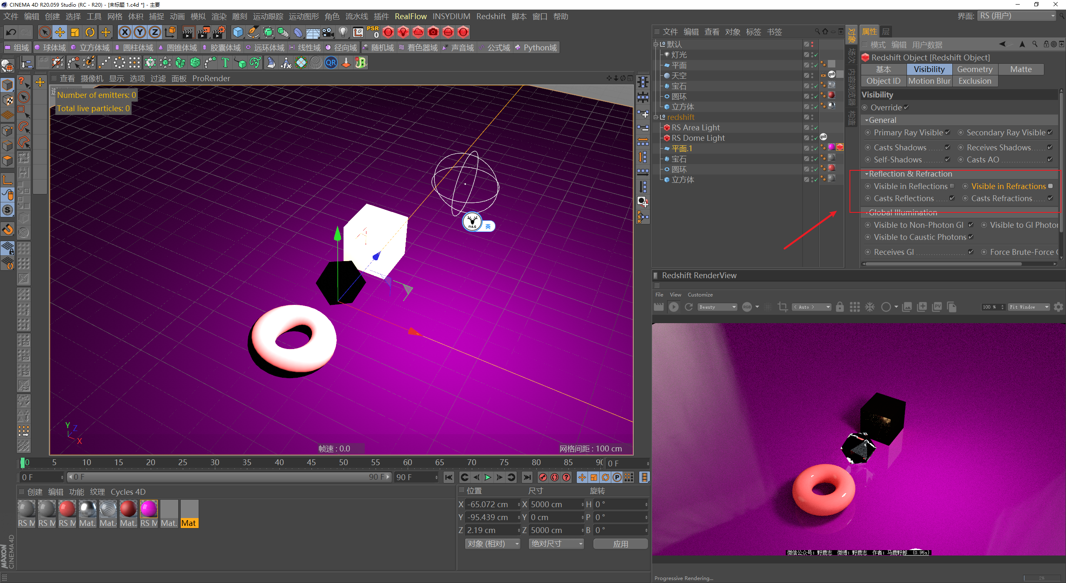Click the lock icon in RenderView

pos(839,307)
